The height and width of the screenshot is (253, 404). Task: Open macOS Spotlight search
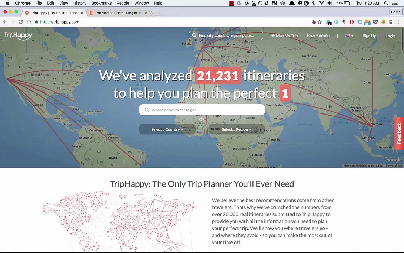[386, 3]
